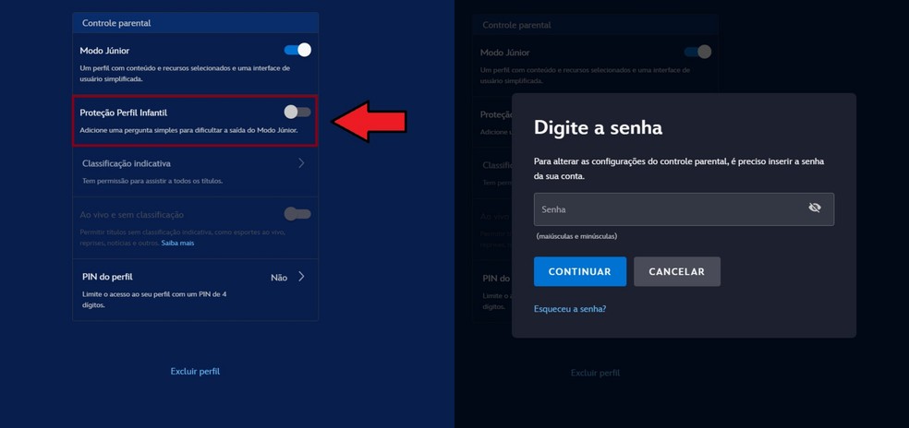The image size is (909, 428).
Task: Select the bright Controle parental header
Action: pyautogui.click(x=116, y=23)
